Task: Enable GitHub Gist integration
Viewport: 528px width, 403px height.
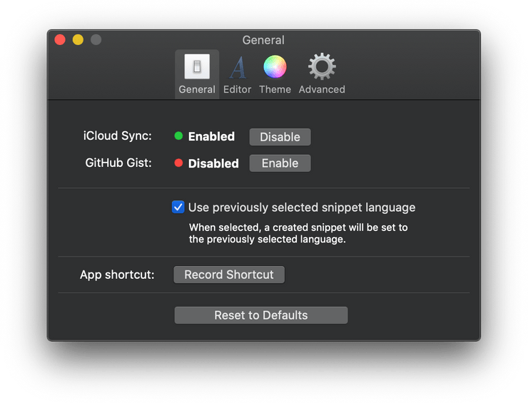Action: tap(280, 163)
